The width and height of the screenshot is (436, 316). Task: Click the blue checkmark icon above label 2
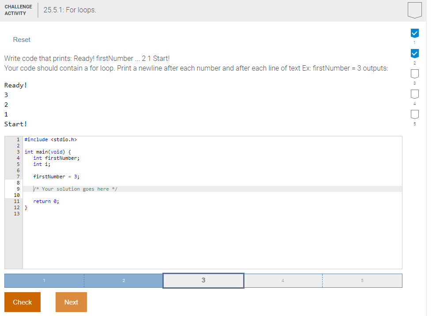coord(415,53)
